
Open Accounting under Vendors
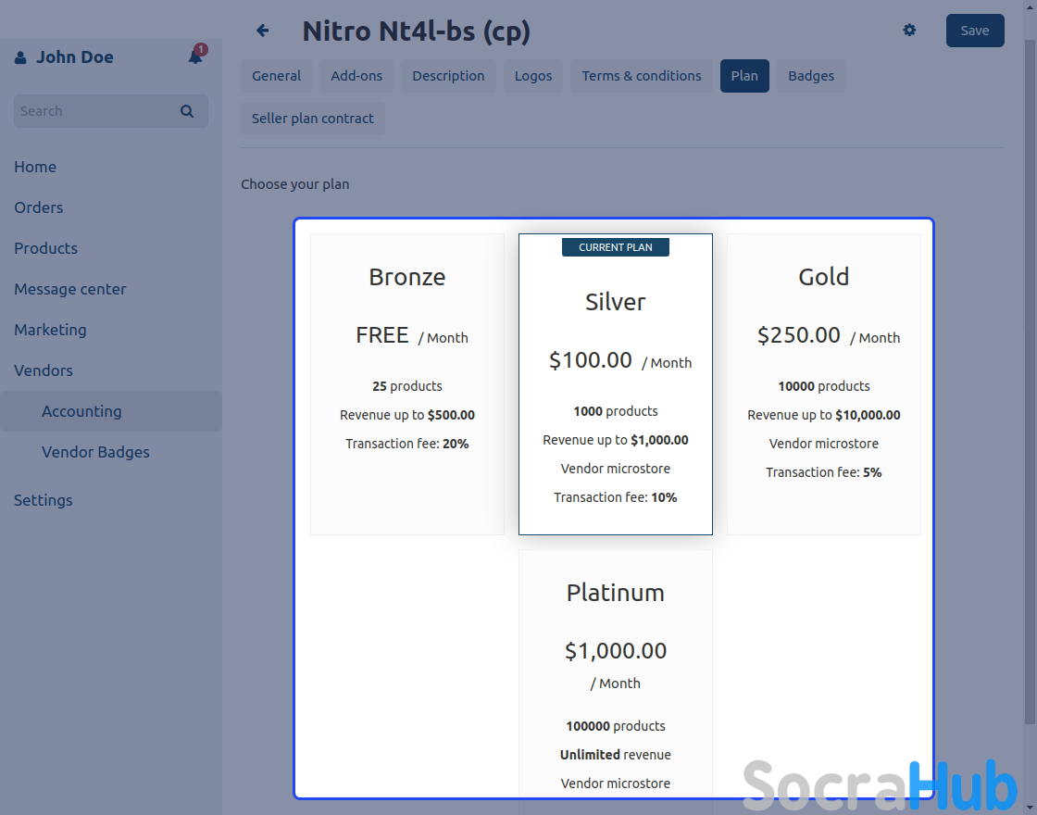tap(81, 411)
